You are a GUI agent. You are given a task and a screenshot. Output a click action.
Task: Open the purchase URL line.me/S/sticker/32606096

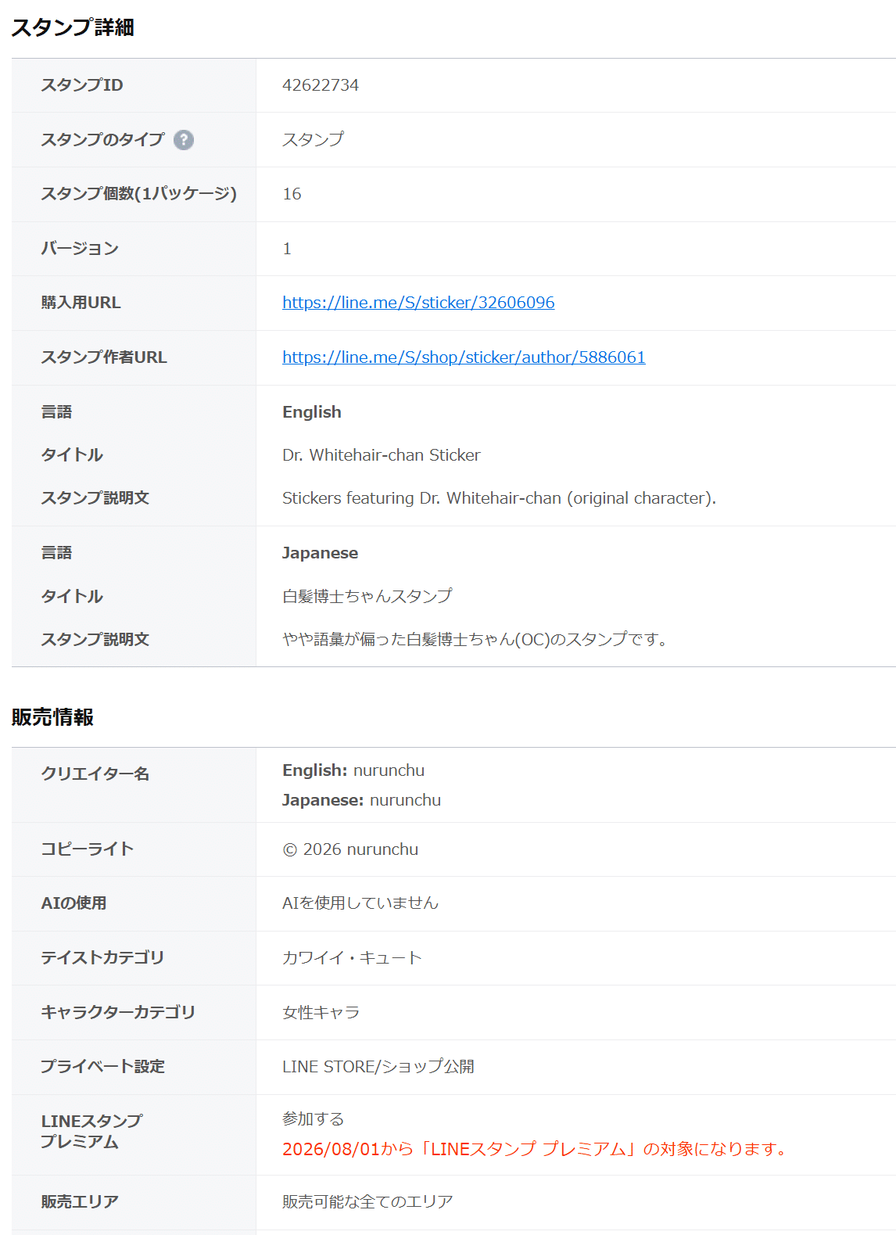418,303
